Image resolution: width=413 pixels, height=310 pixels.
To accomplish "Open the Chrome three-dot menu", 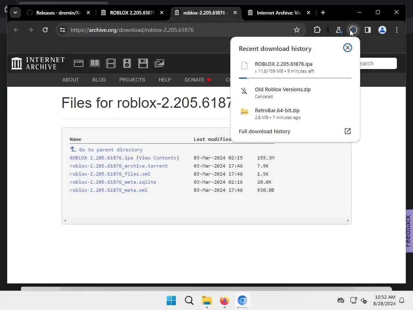I will 397,30.
